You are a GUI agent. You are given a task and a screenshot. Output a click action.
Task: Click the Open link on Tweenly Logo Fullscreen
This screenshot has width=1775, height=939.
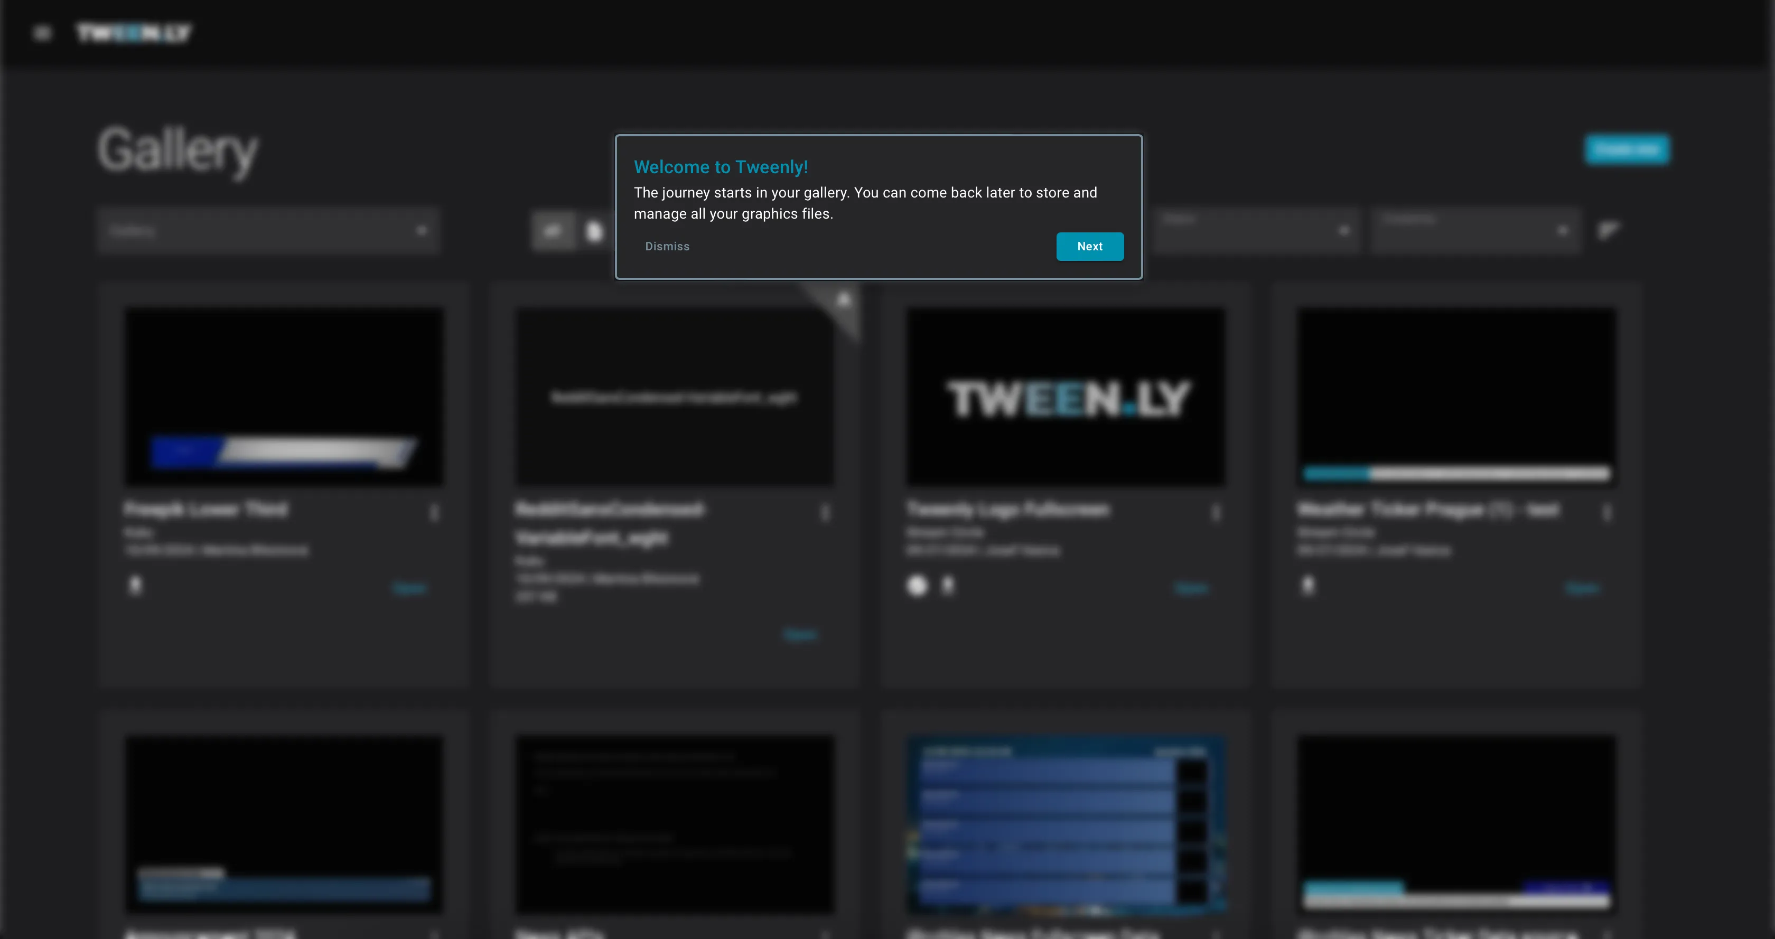click(1191, 588)
